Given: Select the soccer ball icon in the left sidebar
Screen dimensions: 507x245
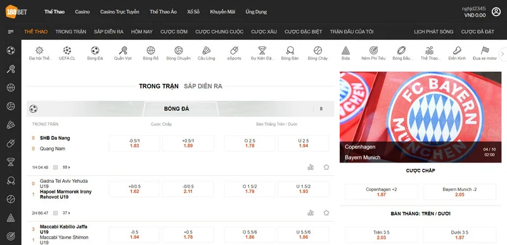Looking at the screenshot, I should click(11, 50).
